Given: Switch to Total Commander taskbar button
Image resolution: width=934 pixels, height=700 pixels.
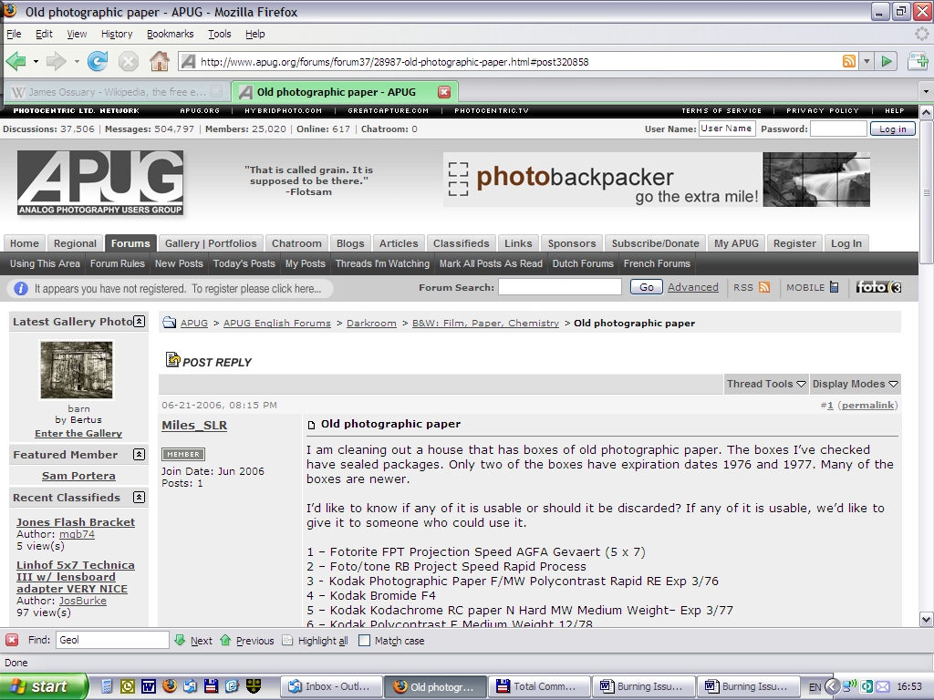Looking at the screenshot, I should [538, 686].
